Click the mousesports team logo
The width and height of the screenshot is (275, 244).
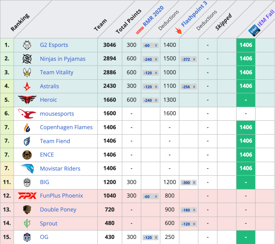click(27, 114)
